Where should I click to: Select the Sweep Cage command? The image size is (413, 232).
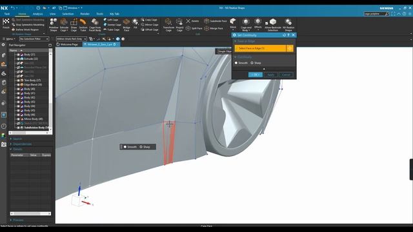tap(112, 24)
